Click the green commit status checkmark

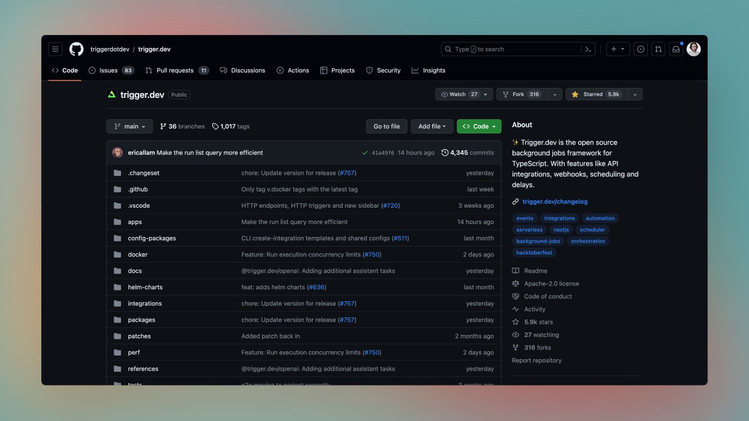pyautogui.click(x=365, y=153)
